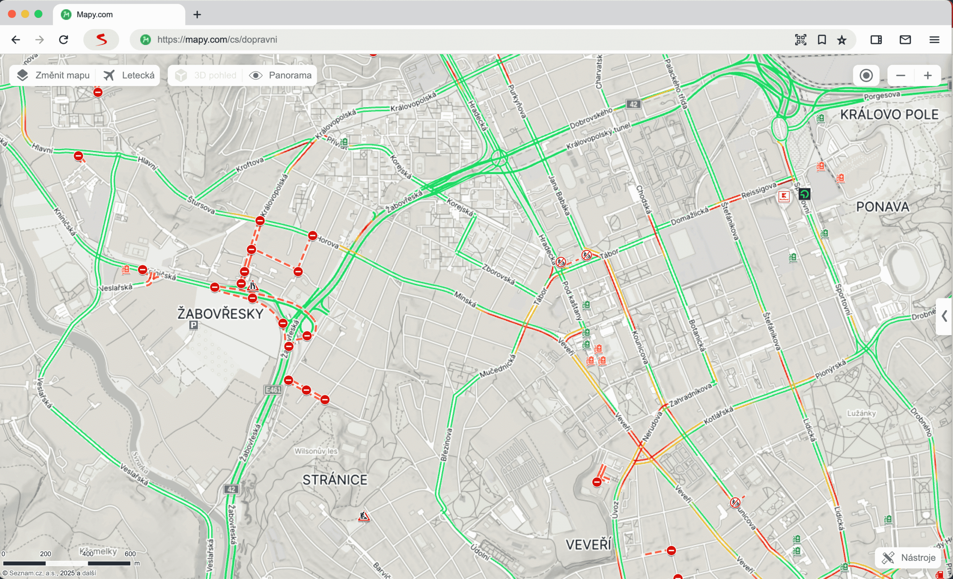Click the bookmark icon in address bar
Screen dimensions: 953x579
tap(822, 39)
